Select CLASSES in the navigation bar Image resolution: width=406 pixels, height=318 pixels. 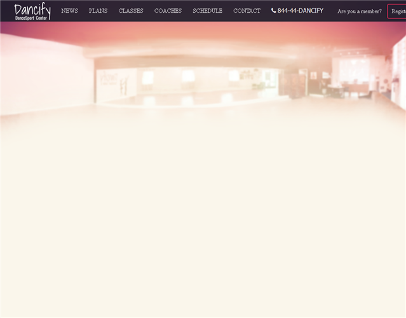(131, 11)
